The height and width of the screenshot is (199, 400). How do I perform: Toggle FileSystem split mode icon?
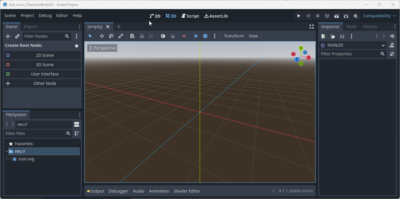point(77,124)
